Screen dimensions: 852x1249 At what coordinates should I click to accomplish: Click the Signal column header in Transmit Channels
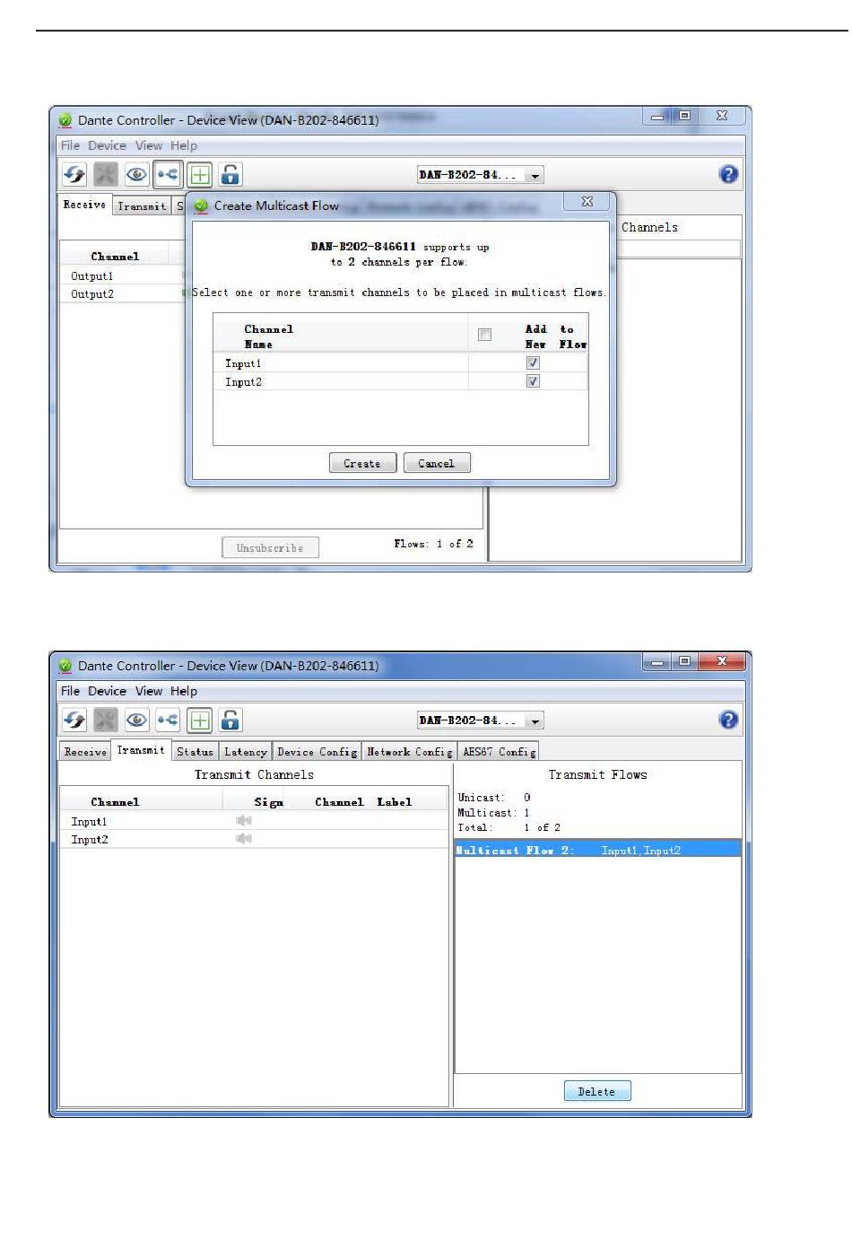268,801
